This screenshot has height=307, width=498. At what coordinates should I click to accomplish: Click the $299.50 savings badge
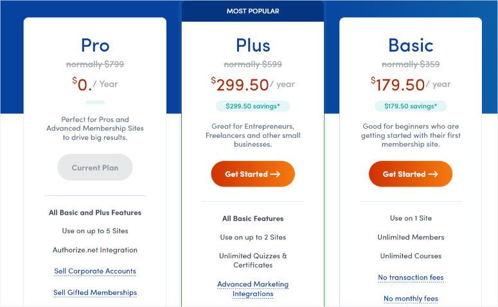[253, 106]
